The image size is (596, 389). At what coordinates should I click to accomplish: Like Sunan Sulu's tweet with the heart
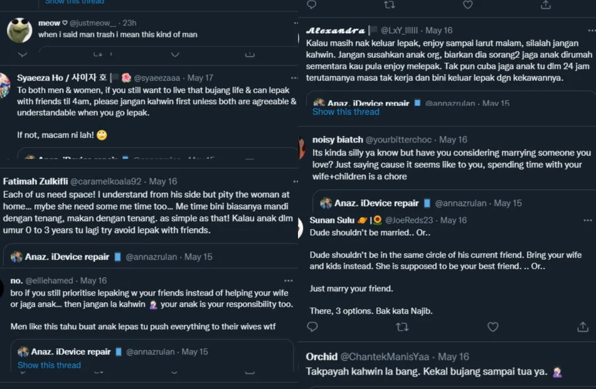(493, 327)
